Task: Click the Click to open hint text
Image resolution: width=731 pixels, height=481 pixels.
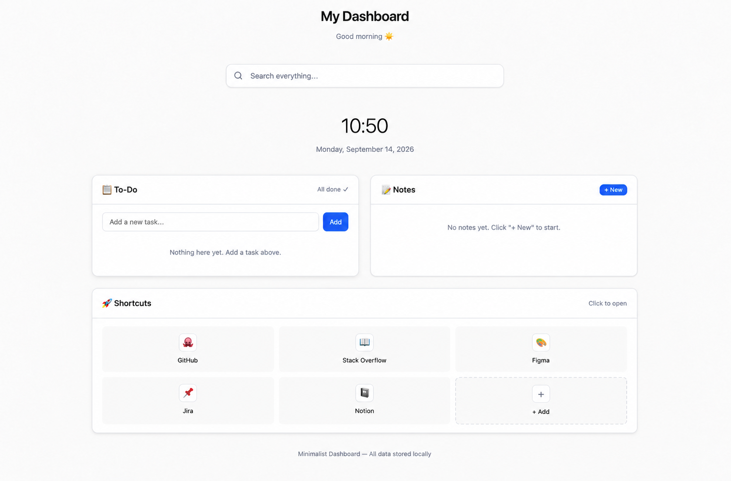Action: (608, 303)
